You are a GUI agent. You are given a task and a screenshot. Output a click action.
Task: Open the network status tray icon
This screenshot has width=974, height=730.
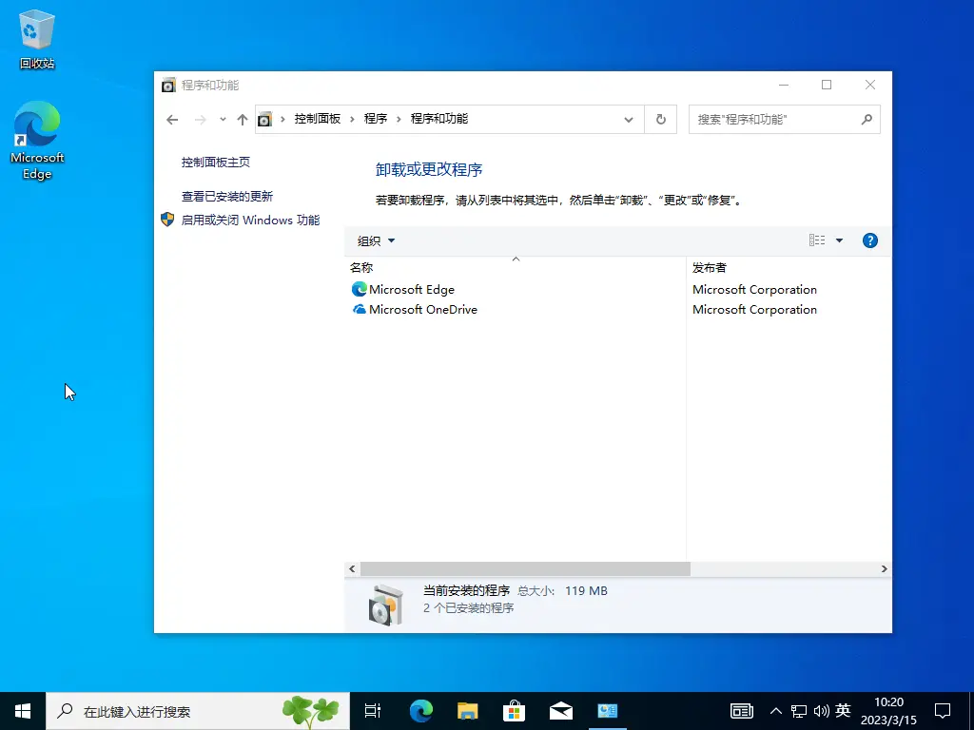[799, 711]
